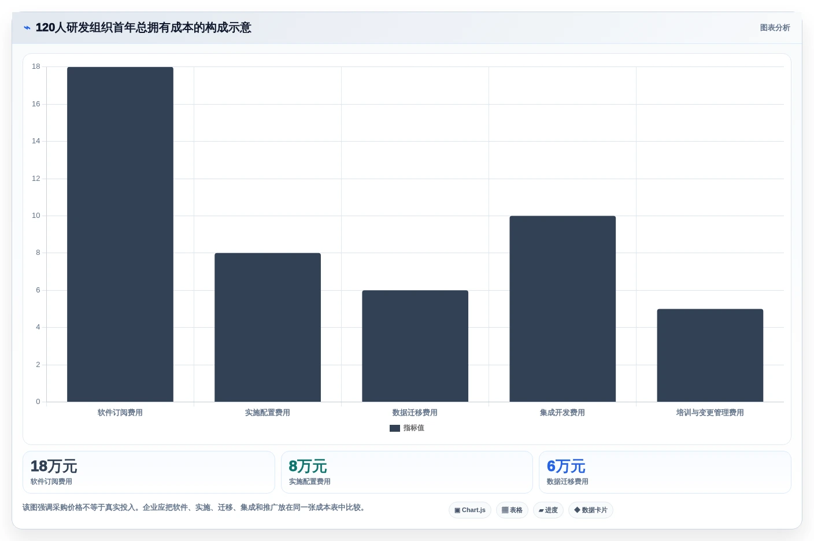The image size is (814, 541).
Task: Click the y-axis value 10
Action: tap(36, 216)
